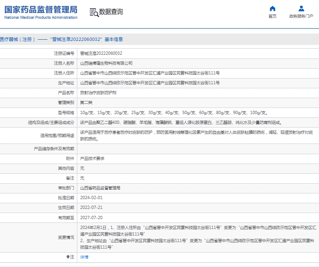Click the 适用范围/预期用途 description text
Screen dimensions: 319x267
pos(196,135)
